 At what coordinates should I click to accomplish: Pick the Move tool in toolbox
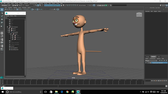[2, 19]
